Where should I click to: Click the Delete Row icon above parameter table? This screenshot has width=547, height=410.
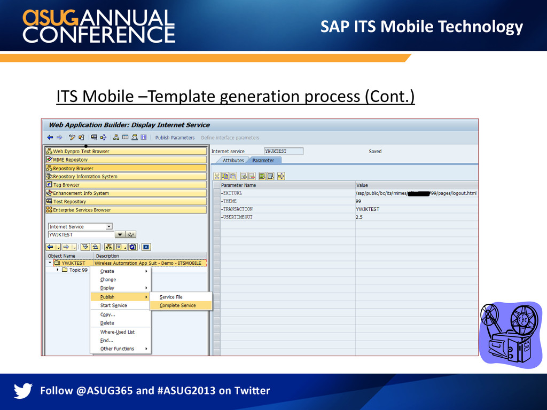[x=252, y=176]
